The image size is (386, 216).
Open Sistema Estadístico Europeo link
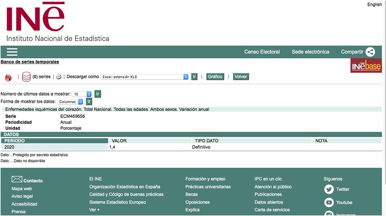118,202
